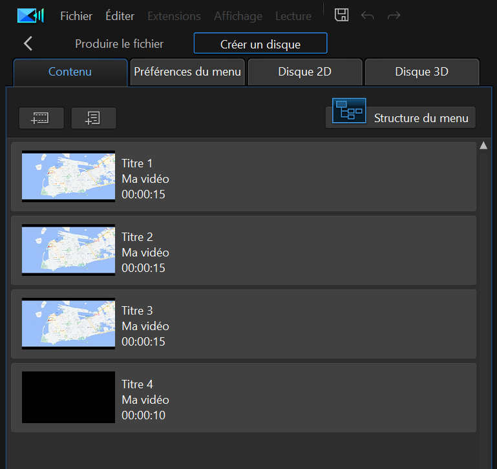Click the scroll up arrow of list
This screenshot has height=469, width=497.
coord(483,145)
